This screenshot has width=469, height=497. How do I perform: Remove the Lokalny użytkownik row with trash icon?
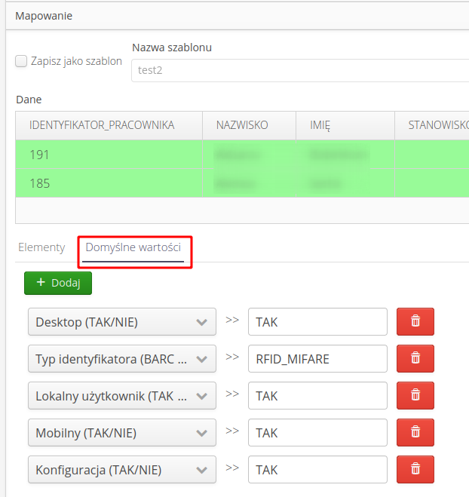[x=415, y=396]
